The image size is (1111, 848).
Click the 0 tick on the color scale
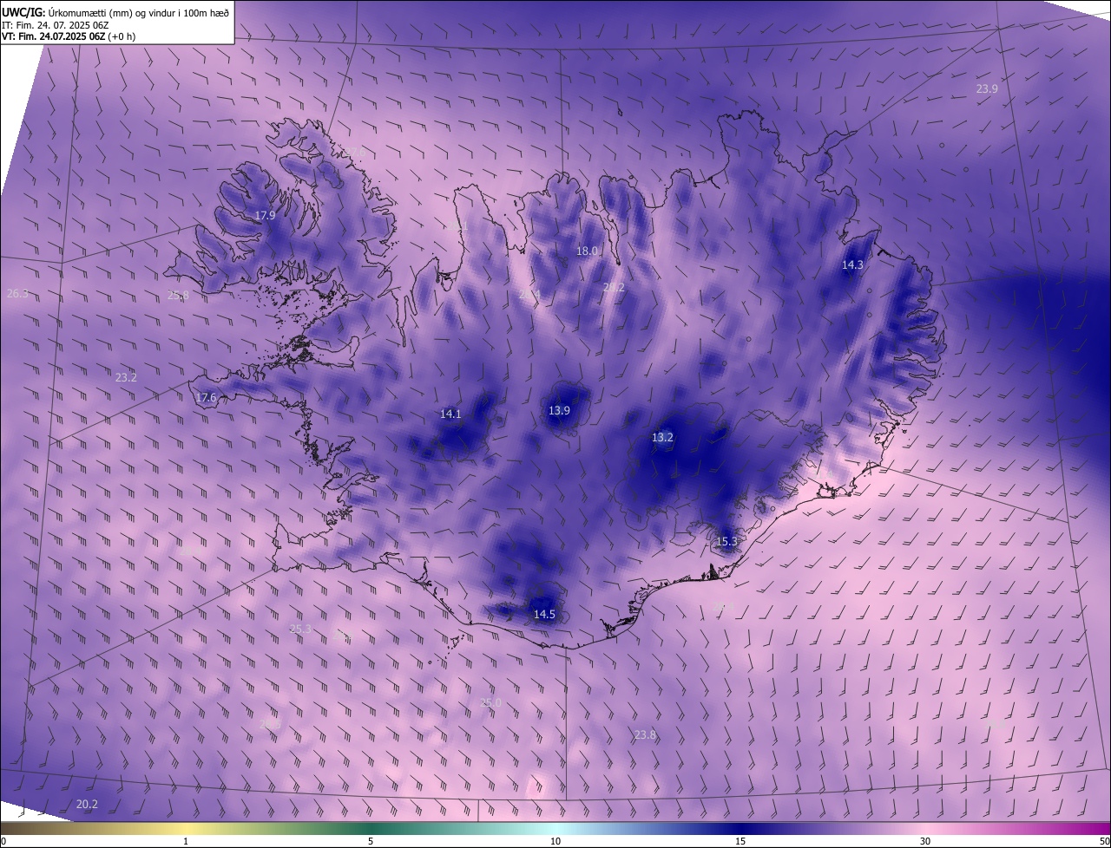point(3,841)
